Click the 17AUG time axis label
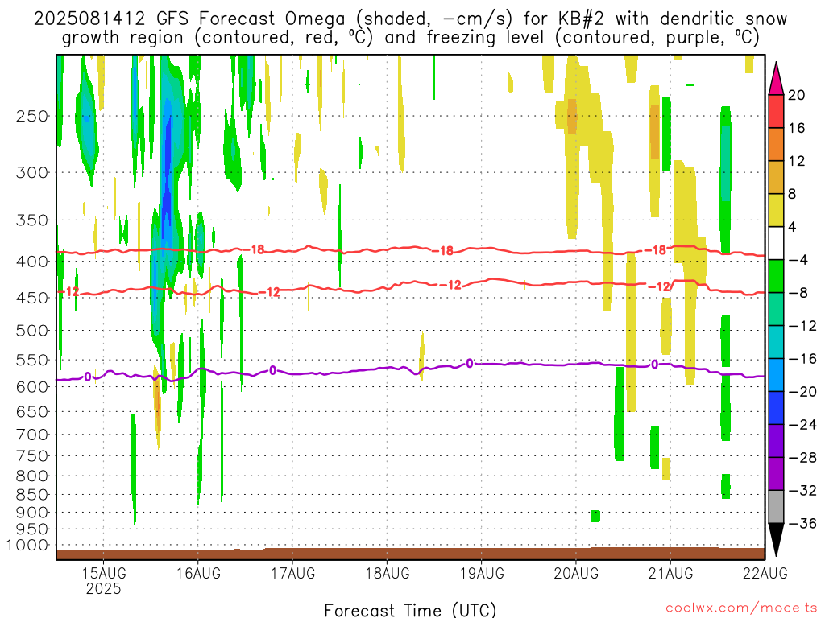This screenshot has width=825, height=618. (x=293, y=573)
